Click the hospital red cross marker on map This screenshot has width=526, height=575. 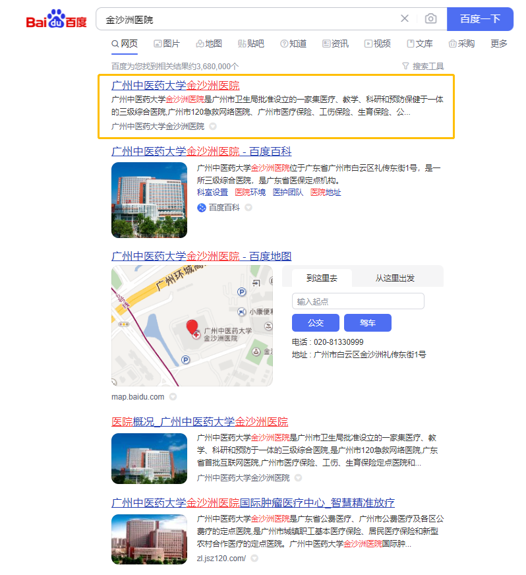[x=196, y=335]
